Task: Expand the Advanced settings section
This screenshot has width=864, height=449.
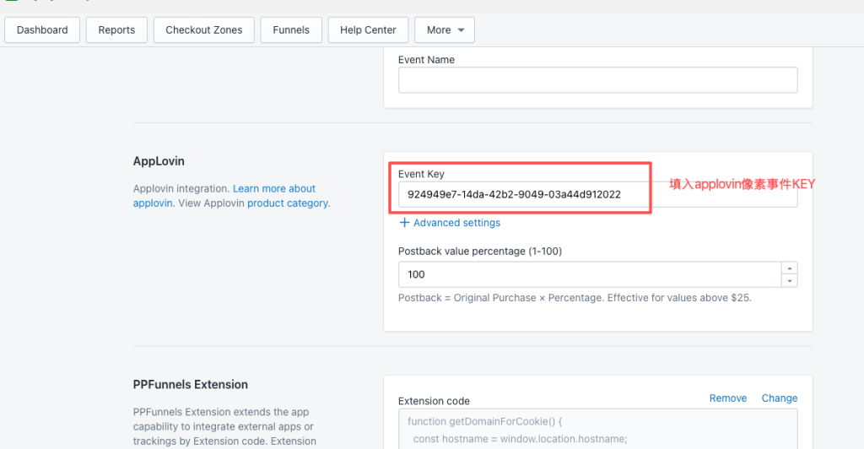Action: point(456,223)
